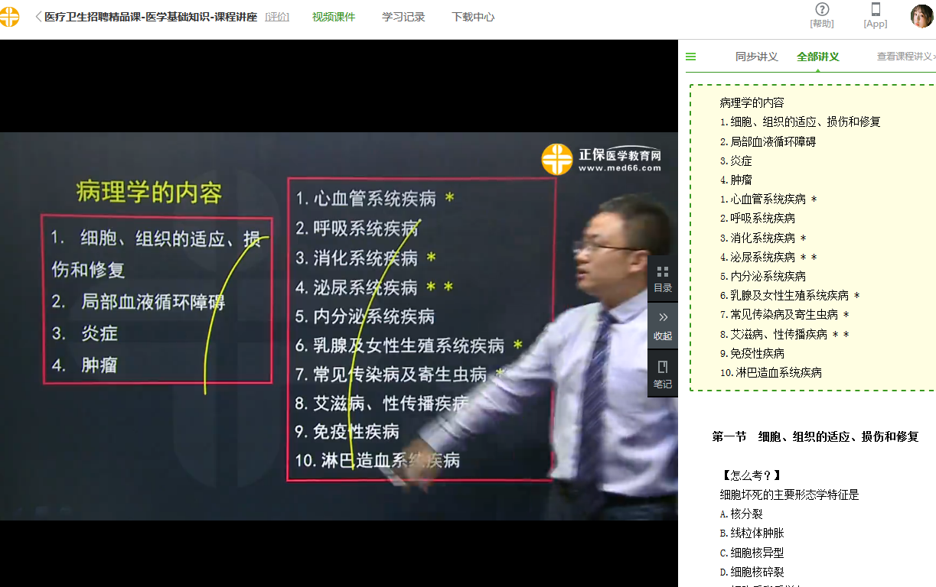Click the 笔记 (notes) icon
This screenshot has height=587, width=936.
(x=662, y=374)
